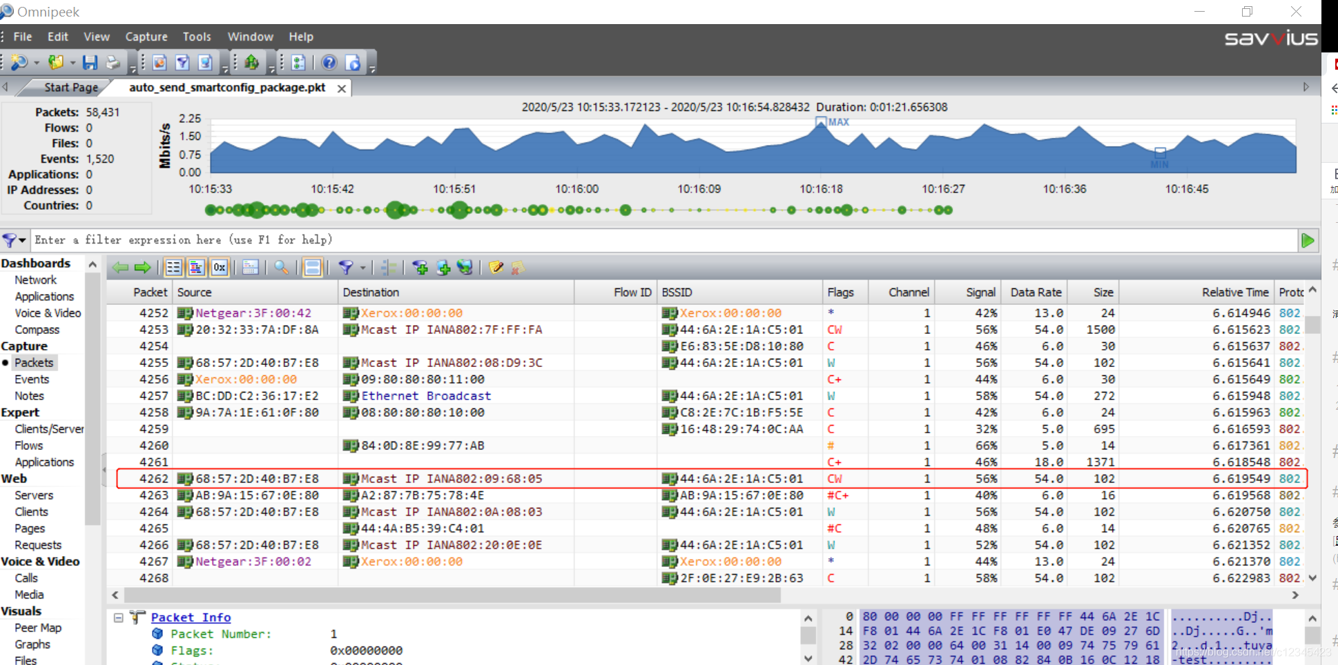
Task: Toggle the packet list view button
Action: [174, 268]
